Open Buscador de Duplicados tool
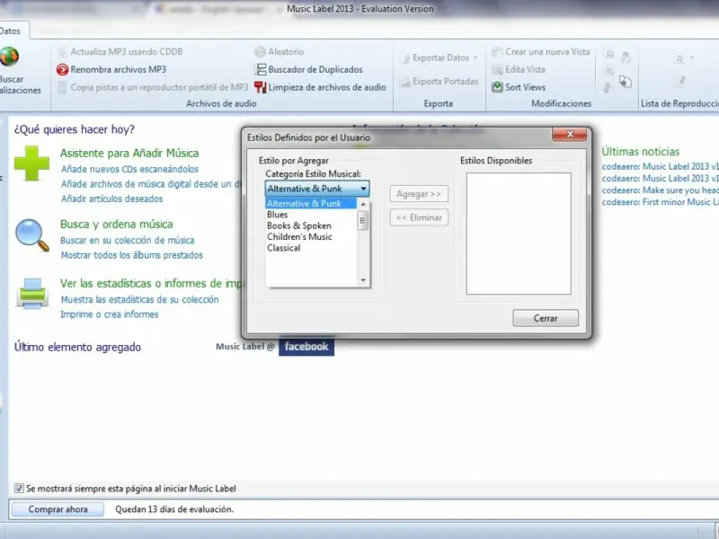 pos(308,70)
